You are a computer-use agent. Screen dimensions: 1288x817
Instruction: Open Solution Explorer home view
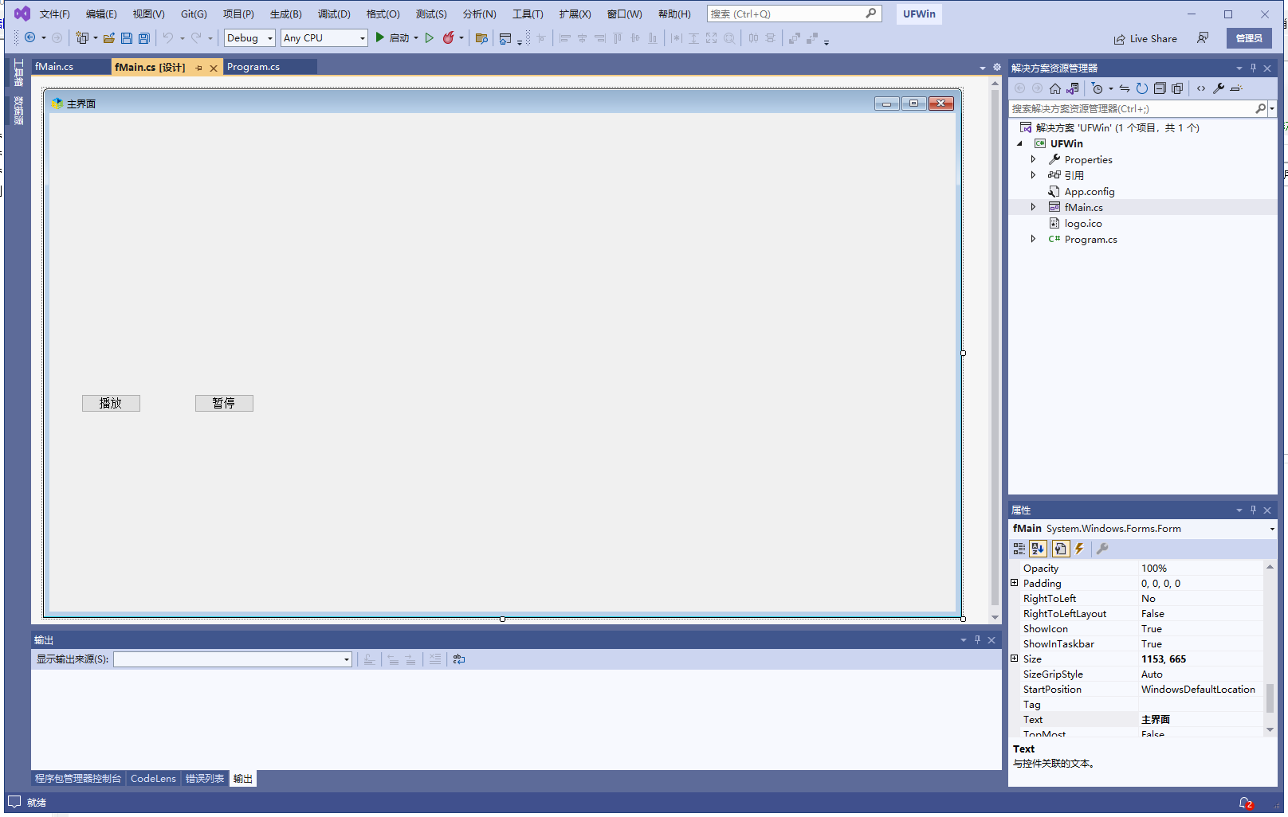[x=1055, y=88]
